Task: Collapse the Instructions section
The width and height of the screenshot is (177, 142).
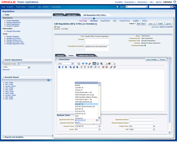Action: point(58,60)
